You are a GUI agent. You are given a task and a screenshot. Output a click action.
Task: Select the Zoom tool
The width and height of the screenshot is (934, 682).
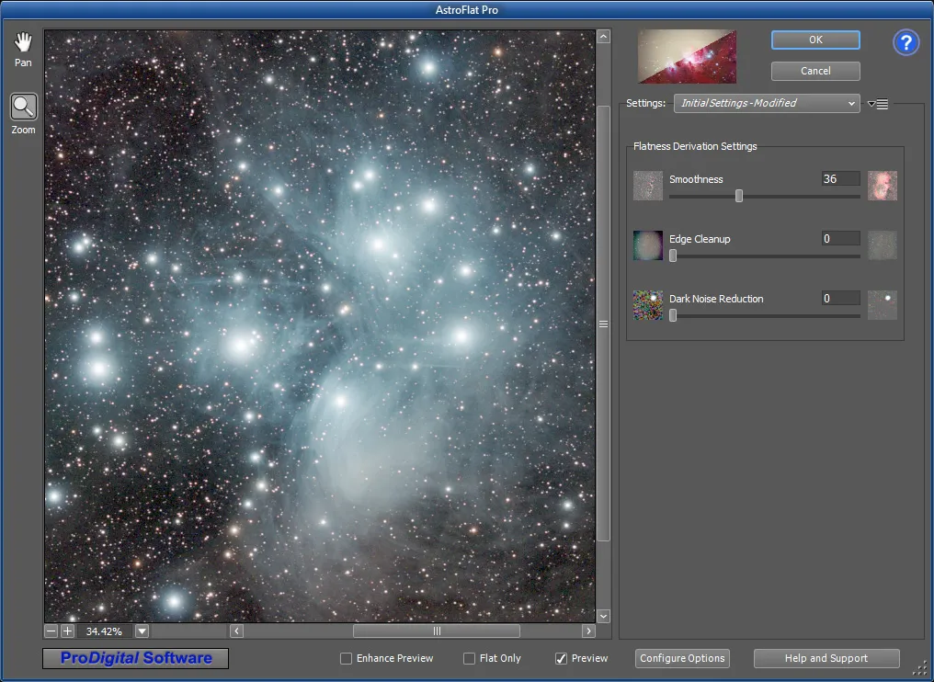[22, 106]
